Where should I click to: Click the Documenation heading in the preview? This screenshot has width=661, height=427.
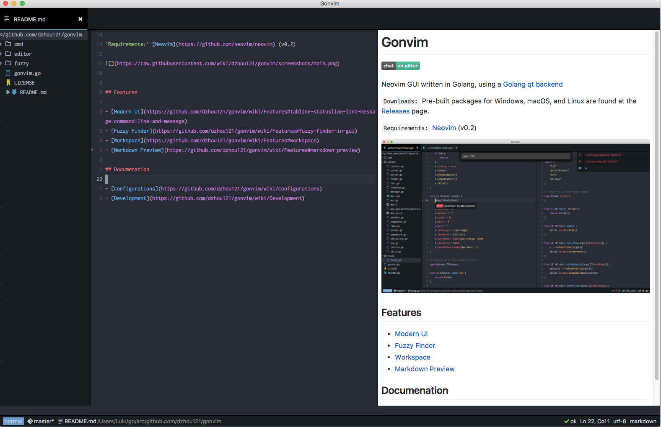coord(415,390)
